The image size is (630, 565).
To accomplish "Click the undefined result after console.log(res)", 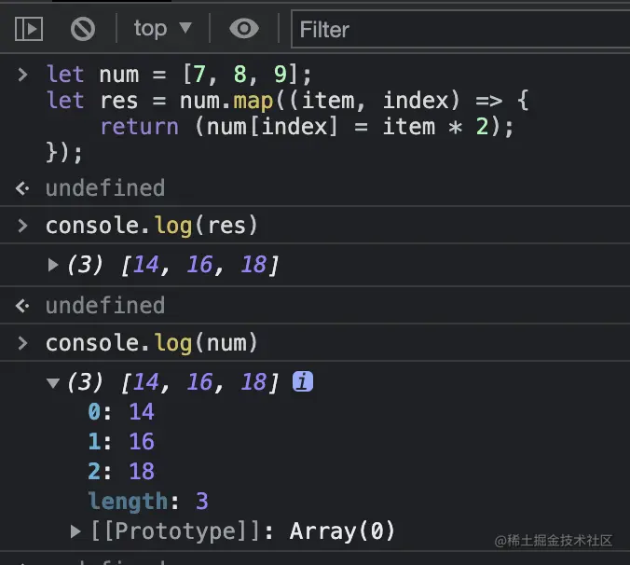I will pos(105,306).
